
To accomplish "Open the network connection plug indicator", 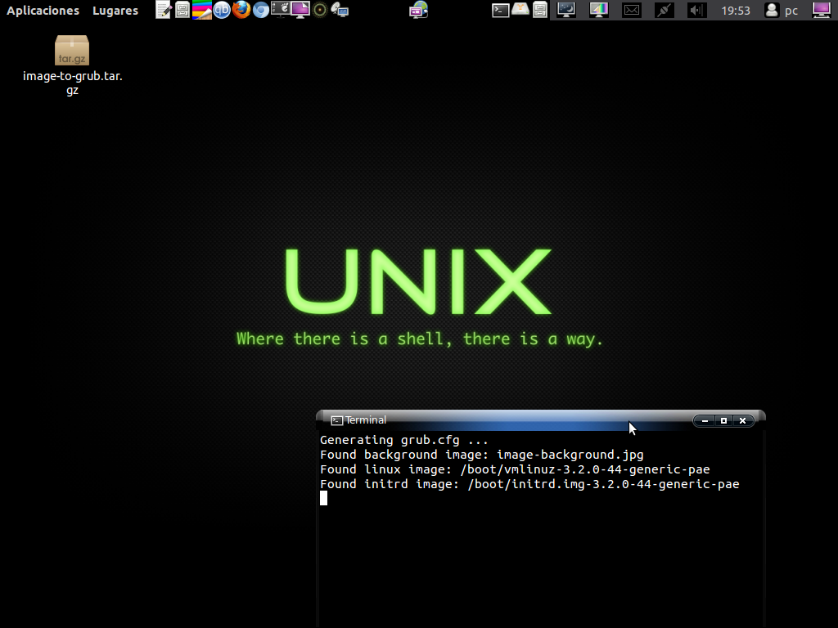I will click(x=665, y=10).
